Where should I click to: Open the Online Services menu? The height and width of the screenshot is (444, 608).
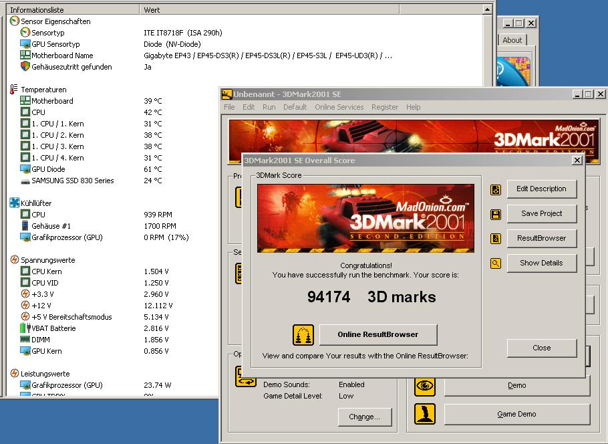tap(339, 107)
